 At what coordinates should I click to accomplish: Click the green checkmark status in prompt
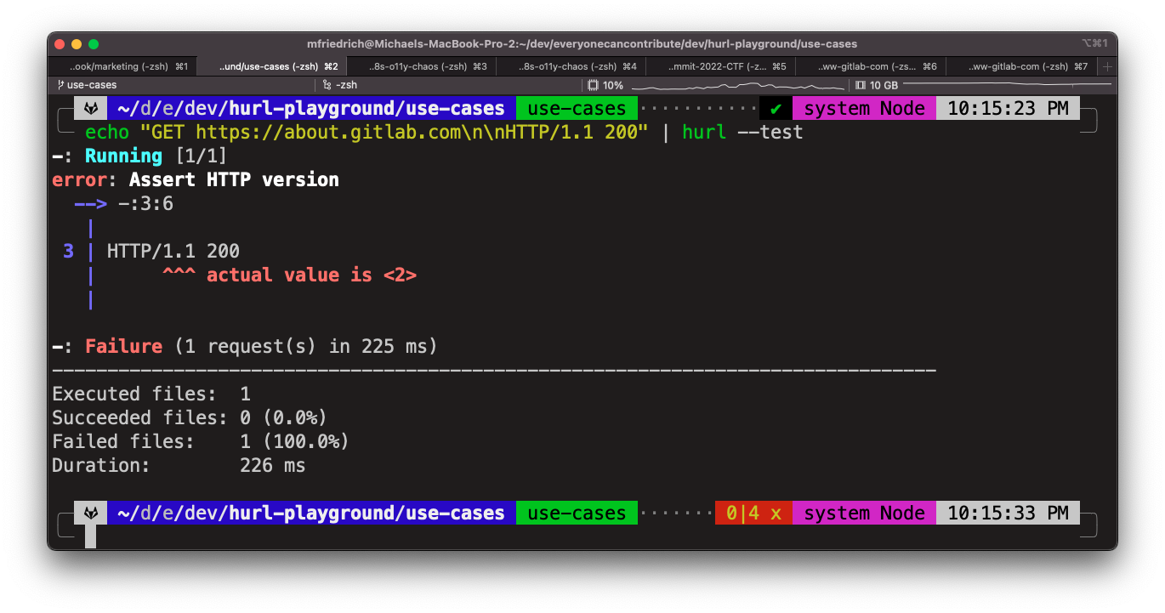[775, 109]
